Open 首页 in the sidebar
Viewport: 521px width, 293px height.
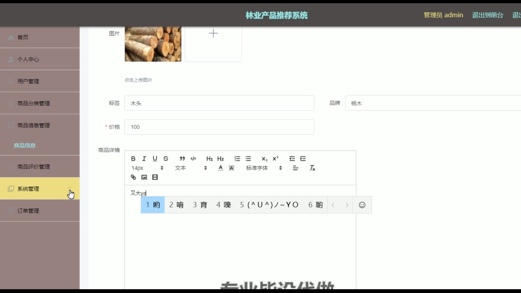click(x=40, y=37)
